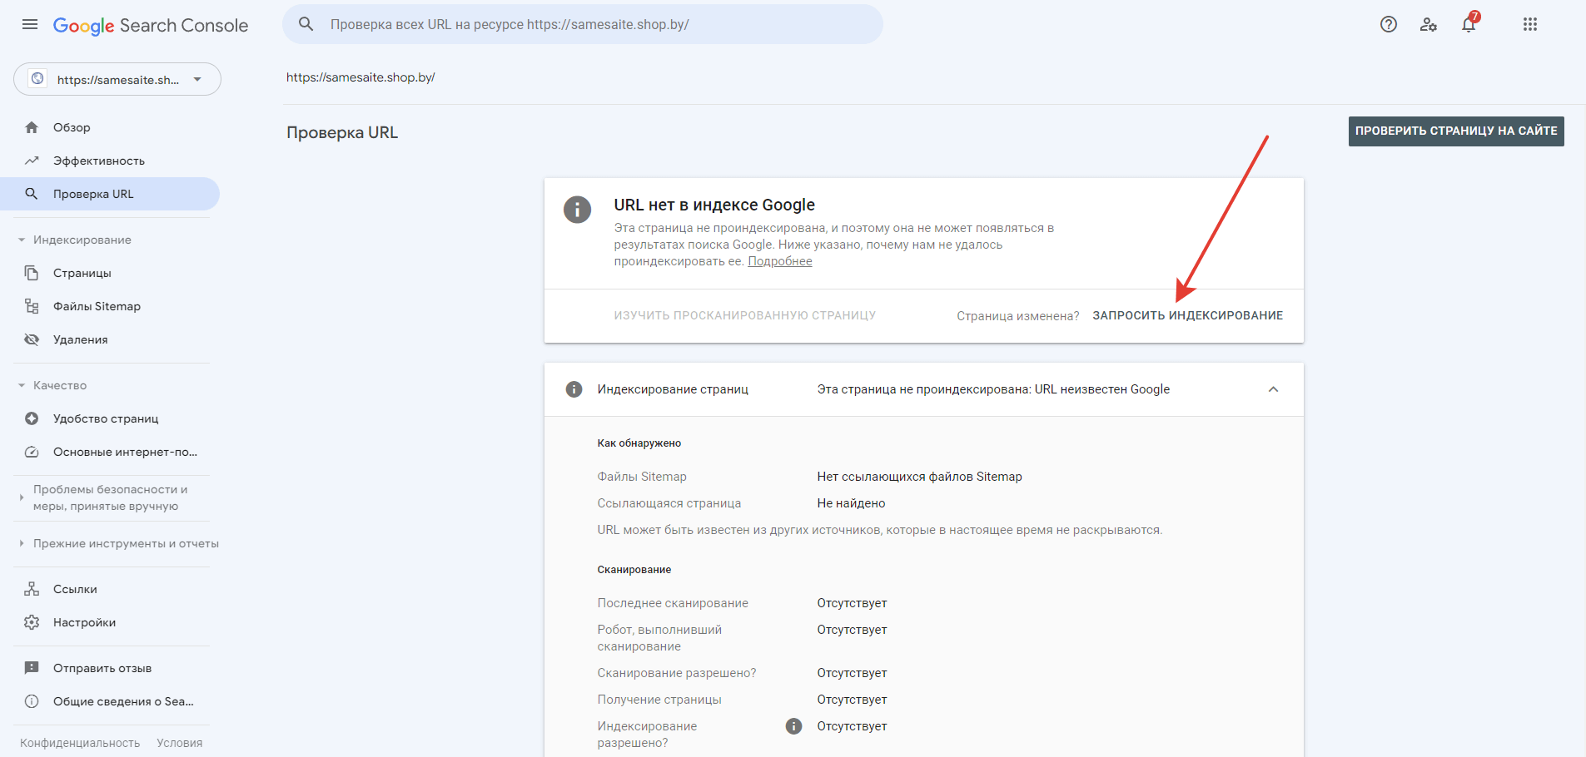Click the property globe icon in selector
Viewport: 1586px width, 757px height.
pyautogui.click(x=37, y=79)
